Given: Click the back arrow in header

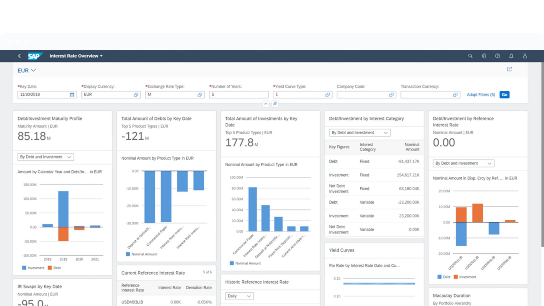Looking at the screenshot, I should (19, 56).
